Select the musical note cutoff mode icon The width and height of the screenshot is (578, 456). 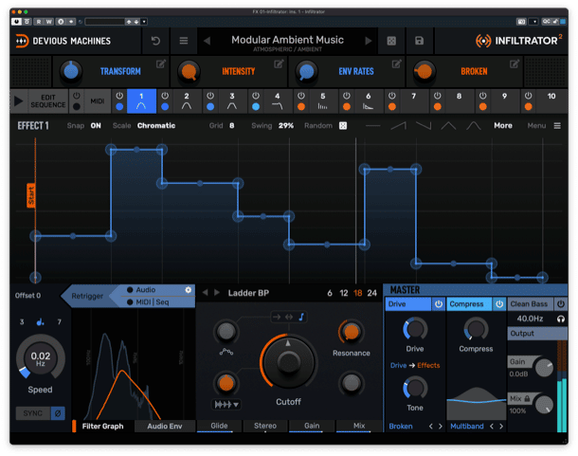tap(301, 317)
